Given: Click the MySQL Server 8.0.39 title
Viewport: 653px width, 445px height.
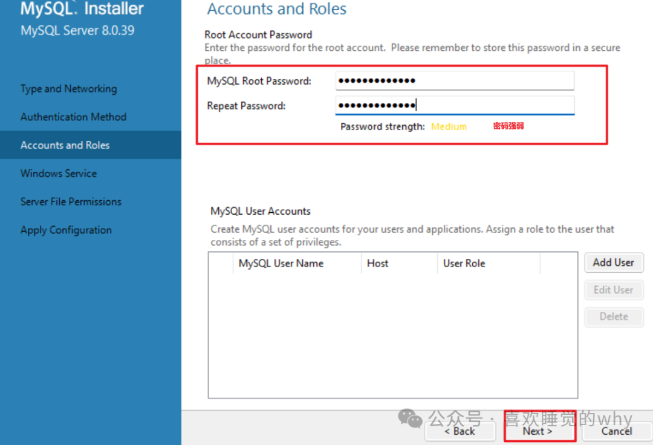Looking at the screenshot, I should [77, 30].
